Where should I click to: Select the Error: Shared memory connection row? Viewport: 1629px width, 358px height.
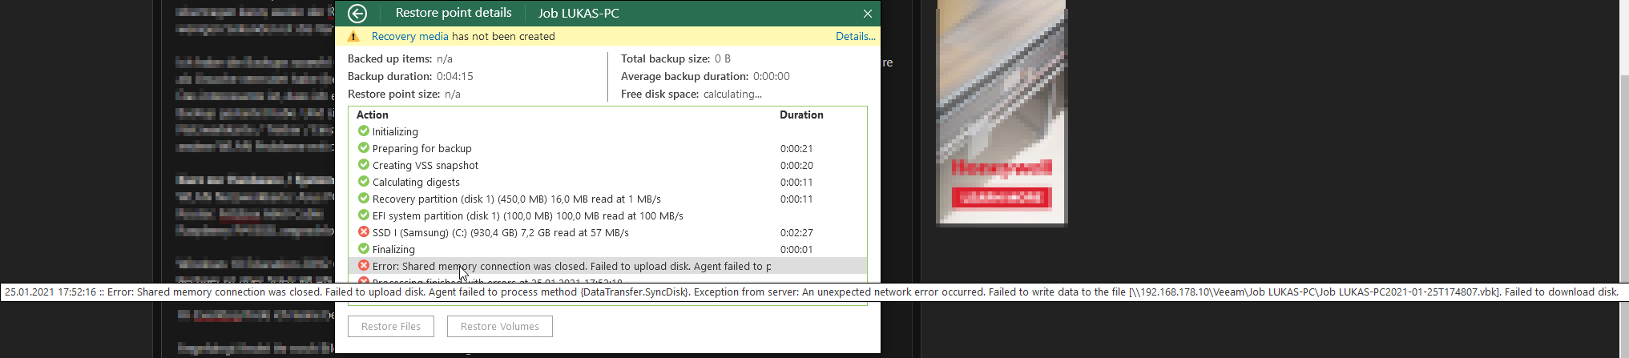[x=607, y=266]
